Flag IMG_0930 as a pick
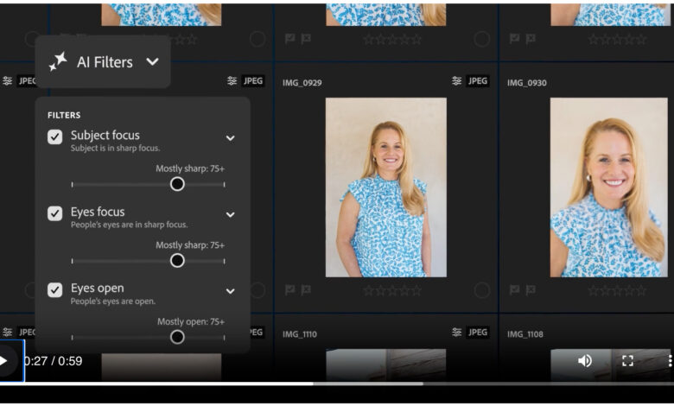 [514, 290]
